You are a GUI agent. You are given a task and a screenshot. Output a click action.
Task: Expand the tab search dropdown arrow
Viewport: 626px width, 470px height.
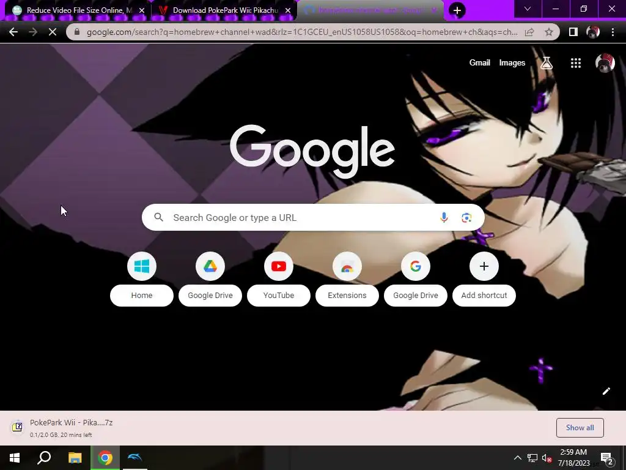pyautogui.click(x=528, y=9)
